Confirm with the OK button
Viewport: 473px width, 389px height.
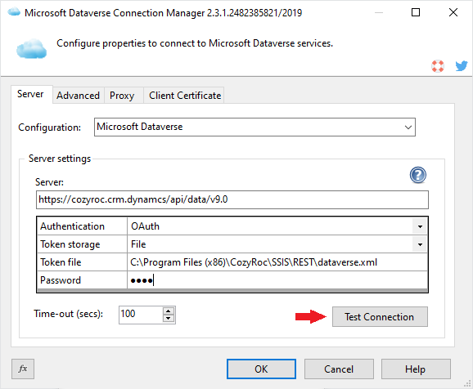[261, 369]
